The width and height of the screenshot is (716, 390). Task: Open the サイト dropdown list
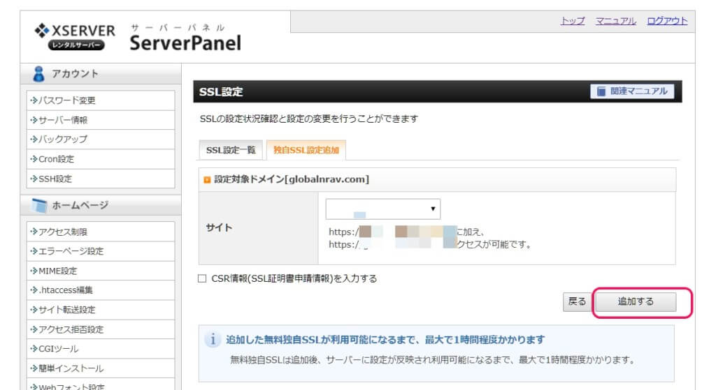[382, 209]
